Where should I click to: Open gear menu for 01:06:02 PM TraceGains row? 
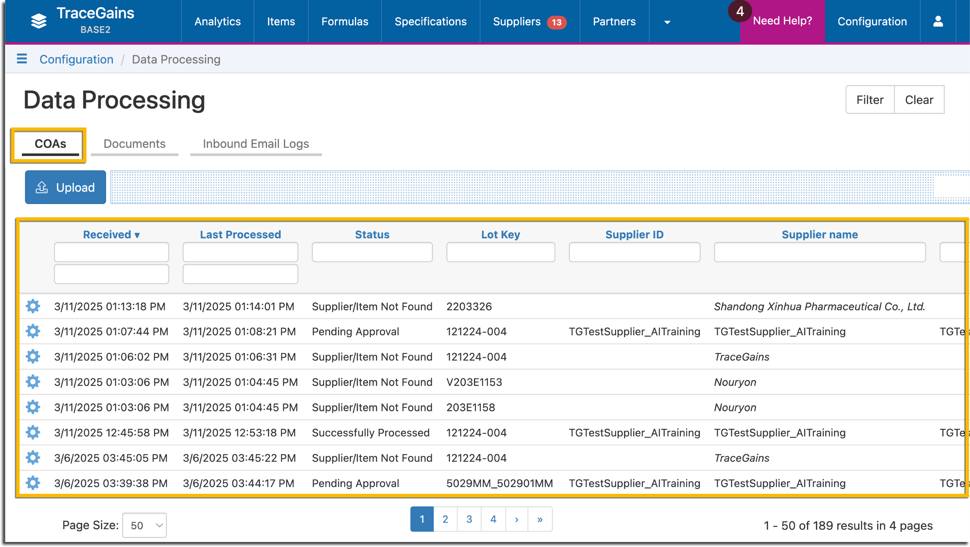click(33, 356)
